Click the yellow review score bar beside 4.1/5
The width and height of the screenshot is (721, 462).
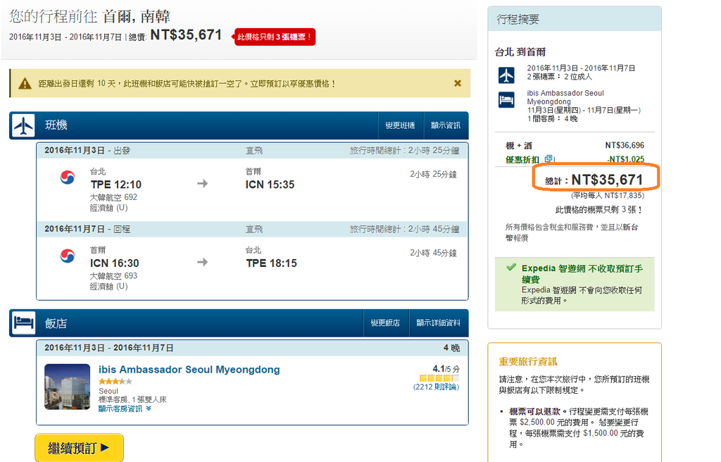[439, 378]
